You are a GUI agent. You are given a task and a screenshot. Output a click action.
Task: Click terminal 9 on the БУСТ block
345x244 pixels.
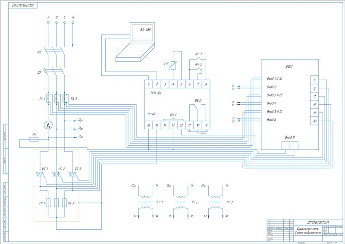314,113
